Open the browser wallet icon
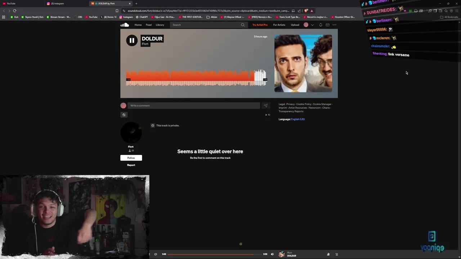The width and height of the screenshot is (461, 259). tap(440, 11)
